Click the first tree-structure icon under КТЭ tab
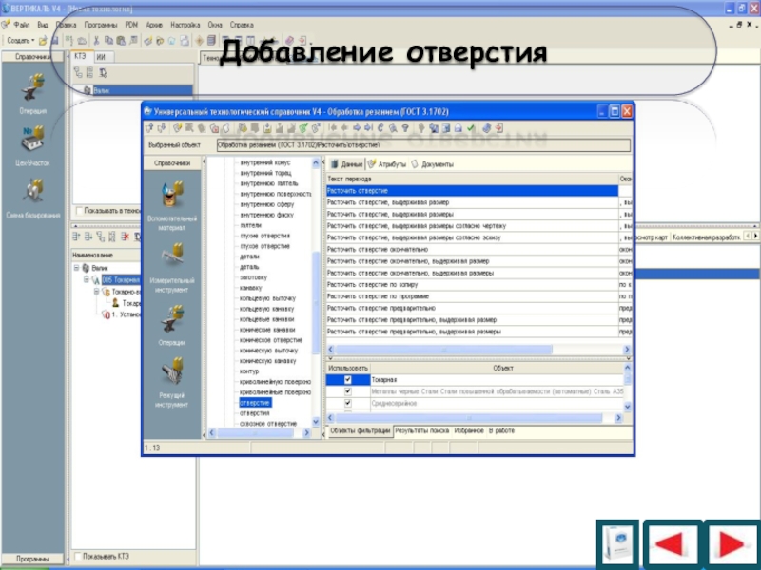Image resolution: width=761 pixels, height=570 pixels. [78, 73]
